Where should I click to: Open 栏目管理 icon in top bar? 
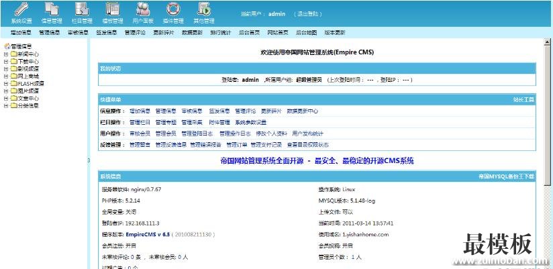point(82,9)
